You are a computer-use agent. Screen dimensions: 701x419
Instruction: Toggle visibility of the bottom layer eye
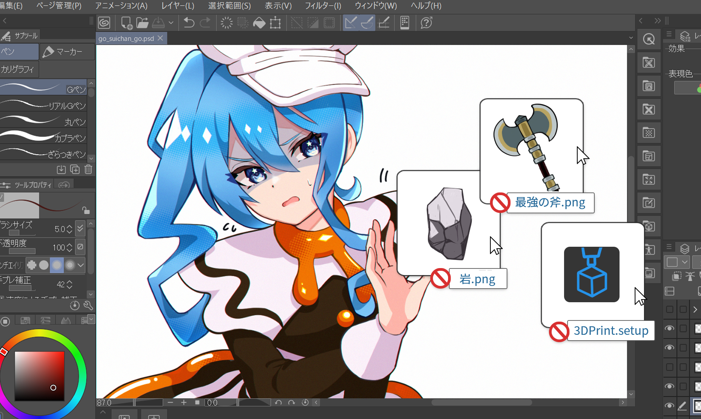[x=669, y=405]
